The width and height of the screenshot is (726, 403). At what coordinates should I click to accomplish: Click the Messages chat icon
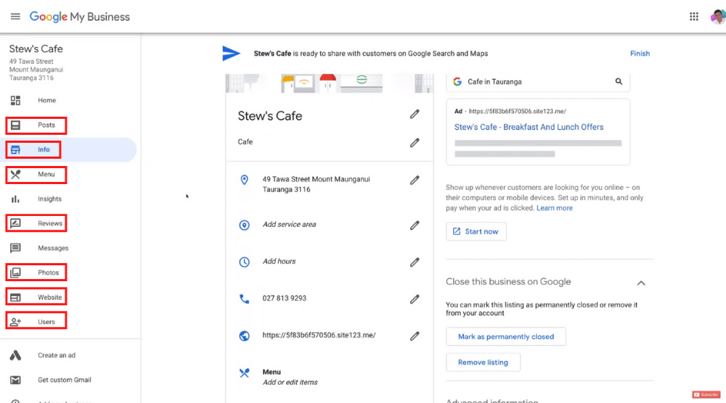[15, 248]
